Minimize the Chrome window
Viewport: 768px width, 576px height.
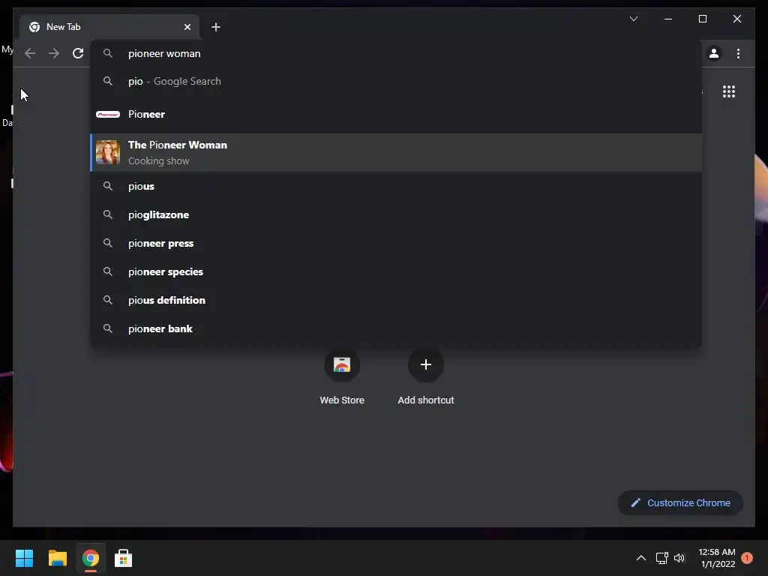[x=668, y=19]
